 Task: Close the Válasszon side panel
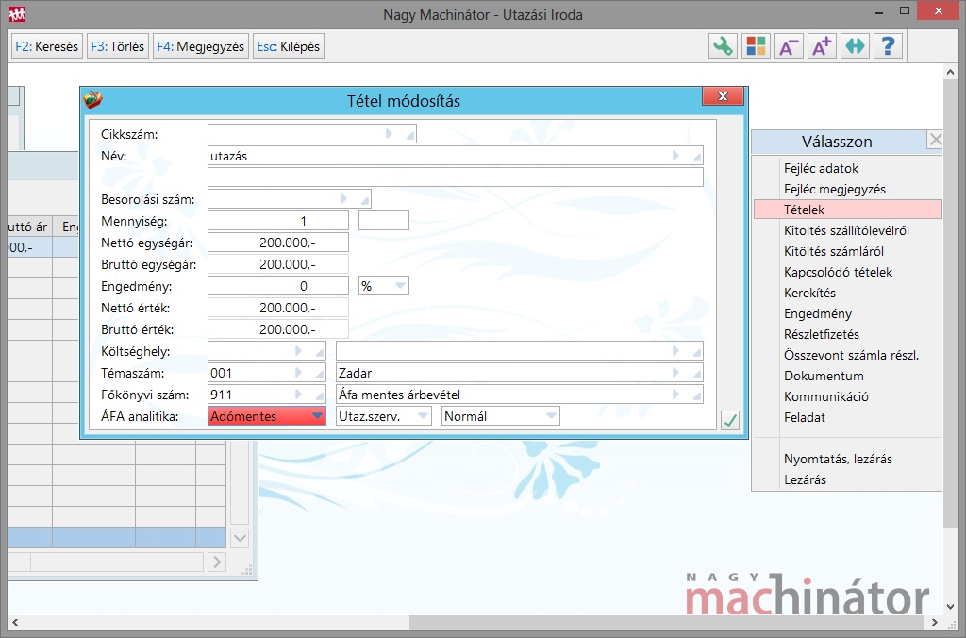pyautogui.click(x=934, y=141)
